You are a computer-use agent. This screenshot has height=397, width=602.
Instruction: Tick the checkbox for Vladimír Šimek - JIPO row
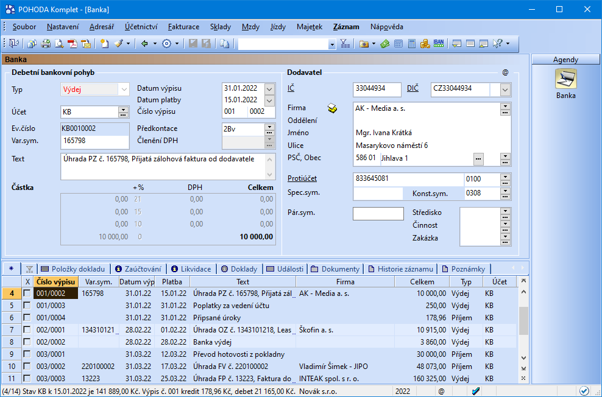pos(27,367)
